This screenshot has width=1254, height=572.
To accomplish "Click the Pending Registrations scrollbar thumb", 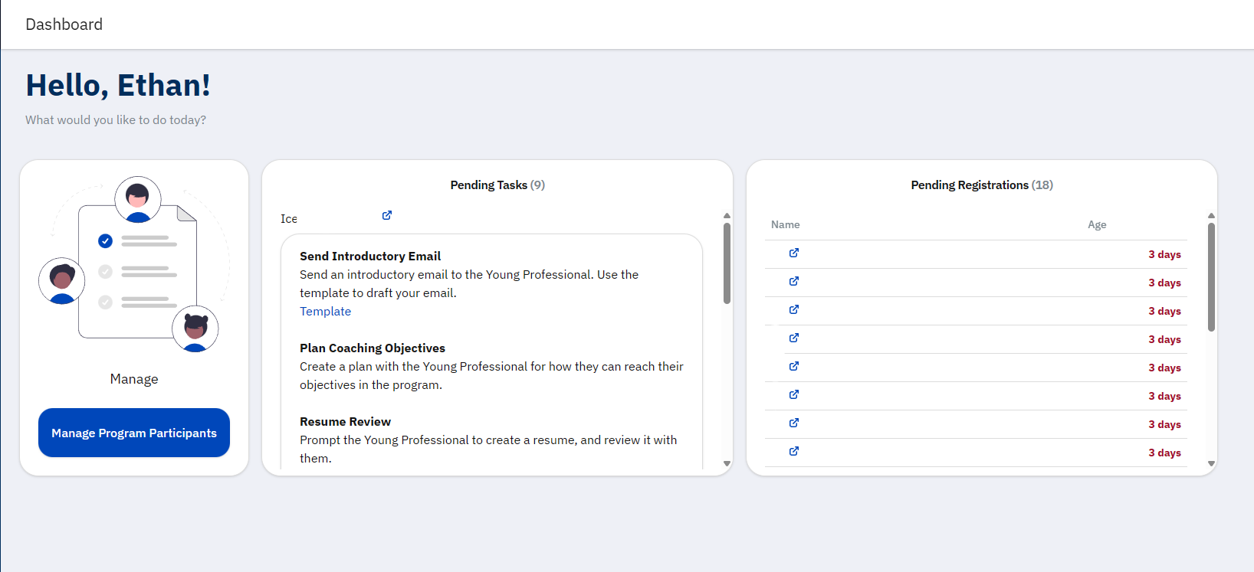I will click(1211, 276).
